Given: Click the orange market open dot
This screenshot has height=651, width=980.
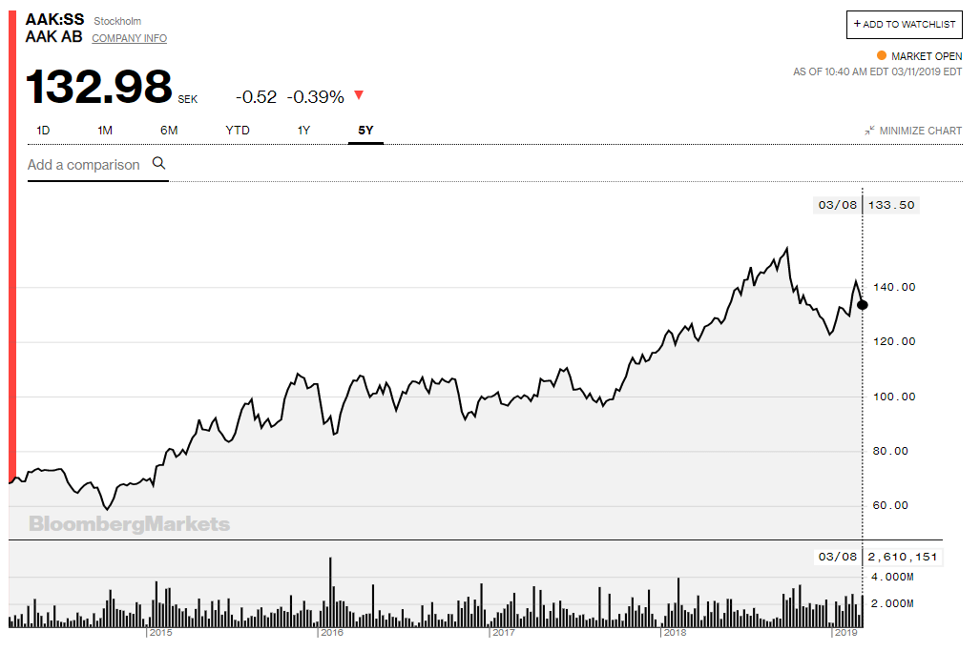Looking at the screenshot, I should (881, 56).
